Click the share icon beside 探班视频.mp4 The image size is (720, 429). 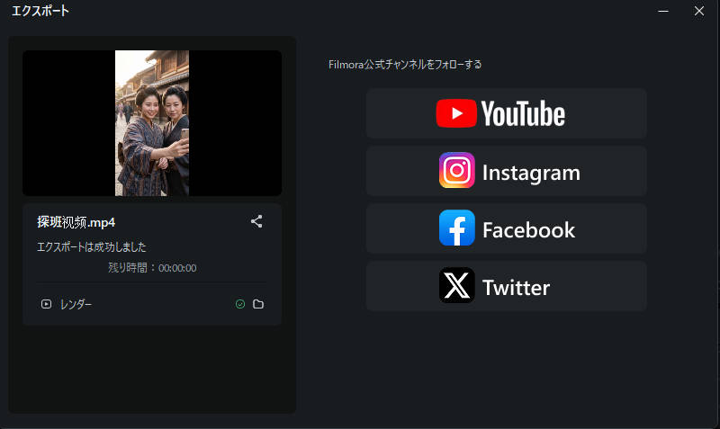click(256, 221)
